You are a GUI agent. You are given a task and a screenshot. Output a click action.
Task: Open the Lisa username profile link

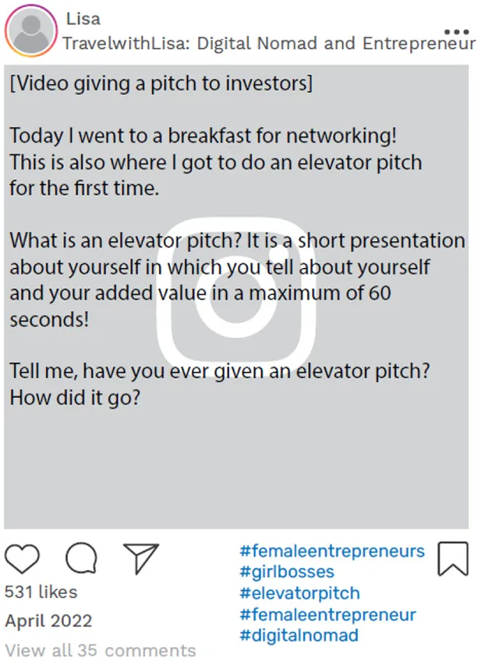point(83,18)
